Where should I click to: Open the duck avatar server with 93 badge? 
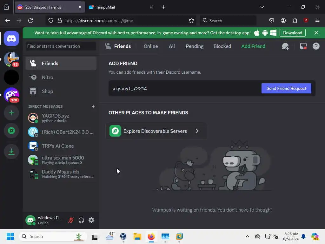(x=11, y=59)
